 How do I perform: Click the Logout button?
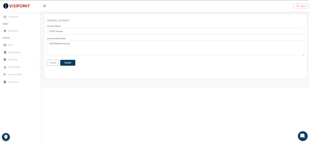tap(301, 6)
